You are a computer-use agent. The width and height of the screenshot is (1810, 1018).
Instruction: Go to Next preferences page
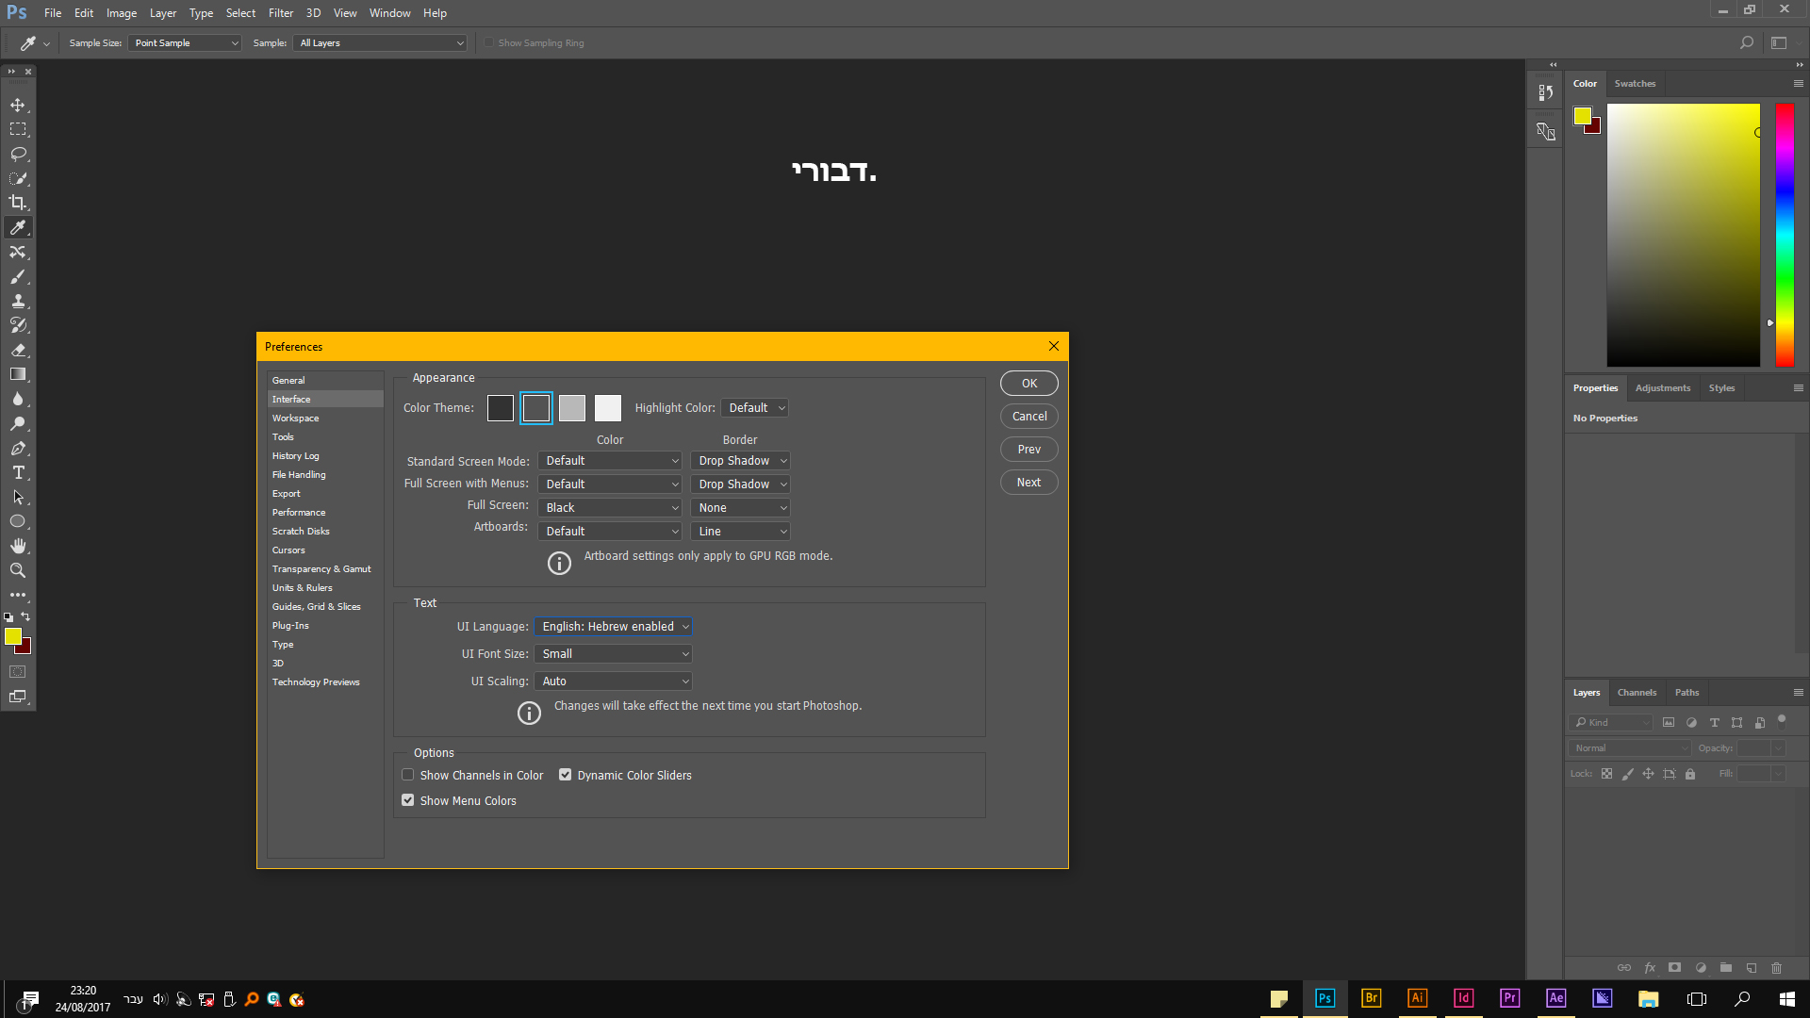(1028, 483)
